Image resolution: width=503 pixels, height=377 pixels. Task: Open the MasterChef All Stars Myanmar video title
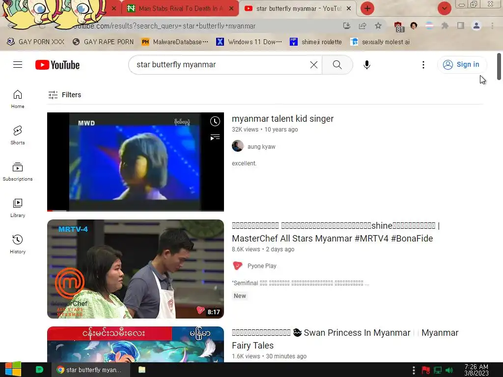(335, 232)
